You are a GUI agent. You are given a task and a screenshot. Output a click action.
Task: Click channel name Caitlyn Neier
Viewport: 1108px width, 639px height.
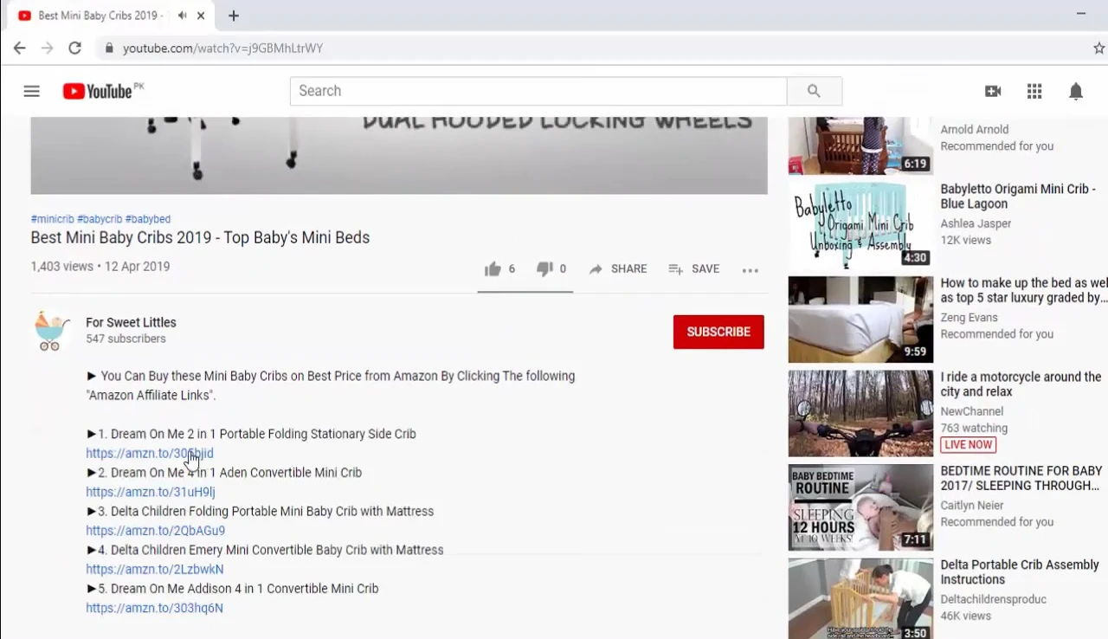click(972, 506)
